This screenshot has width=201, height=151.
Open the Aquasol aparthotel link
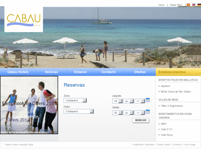[165, 86]
